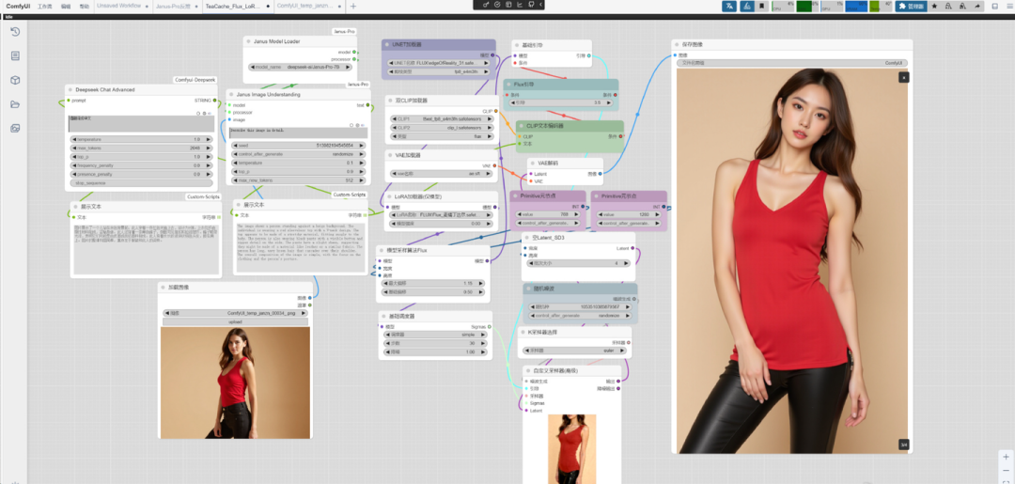The width and height of the screenshot is (1015, 484).
Task: Toggle collapse dot on Deepseek Chat Advanced node
Action: click(x=70, y=90)
